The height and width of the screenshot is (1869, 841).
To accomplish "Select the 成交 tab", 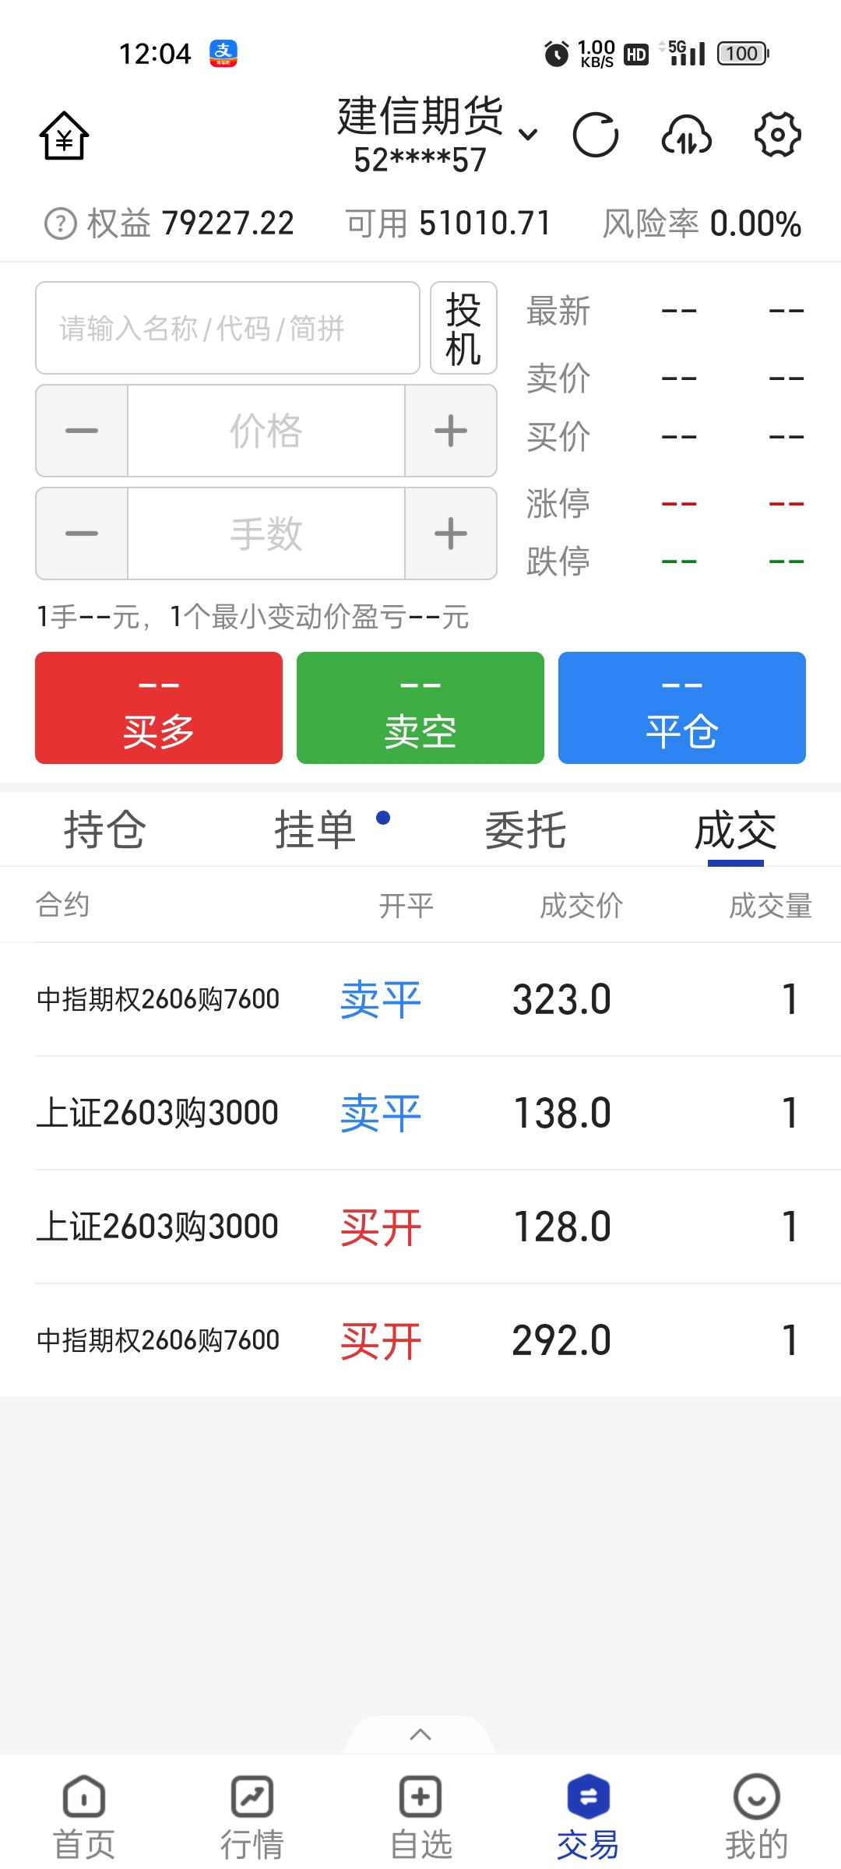I will pos(736,829).
